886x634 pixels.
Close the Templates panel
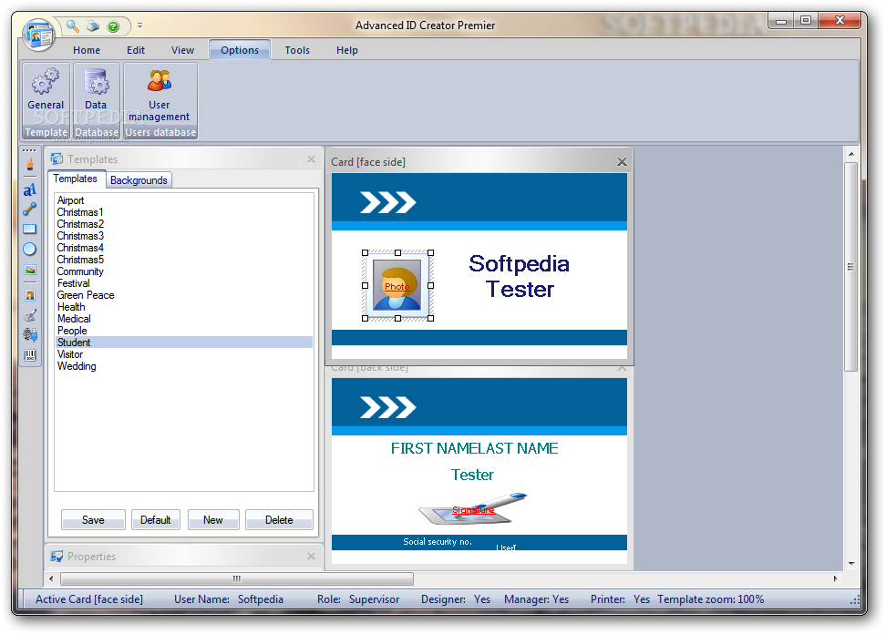311,159
